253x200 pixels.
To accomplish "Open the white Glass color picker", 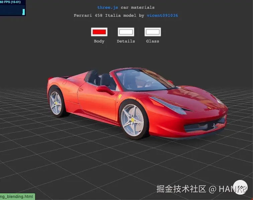I will click(153, 32).
